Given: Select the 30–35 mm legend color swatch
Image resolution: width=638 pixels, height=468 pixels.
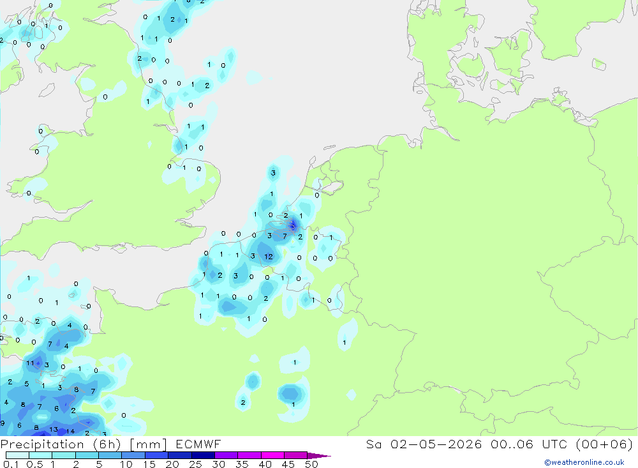Looking at the screenshot, I should pyautogui.click(x=226, y=455).
